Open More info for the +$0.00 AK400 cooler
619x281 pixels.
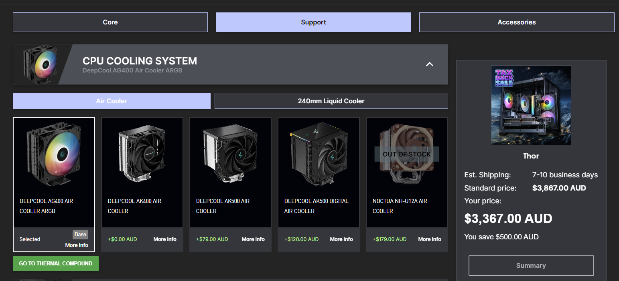point(165,239)
